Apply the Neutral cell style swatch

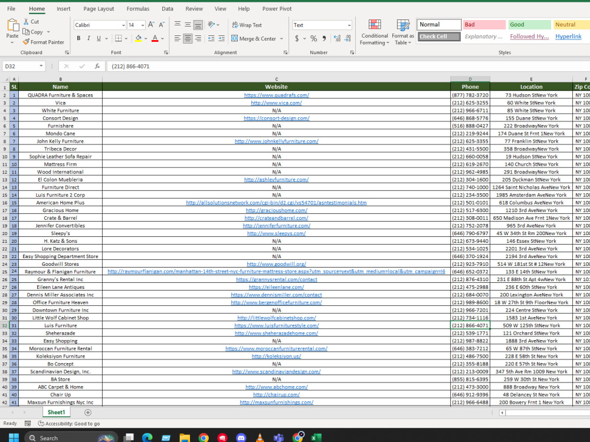tap(572, 24)
